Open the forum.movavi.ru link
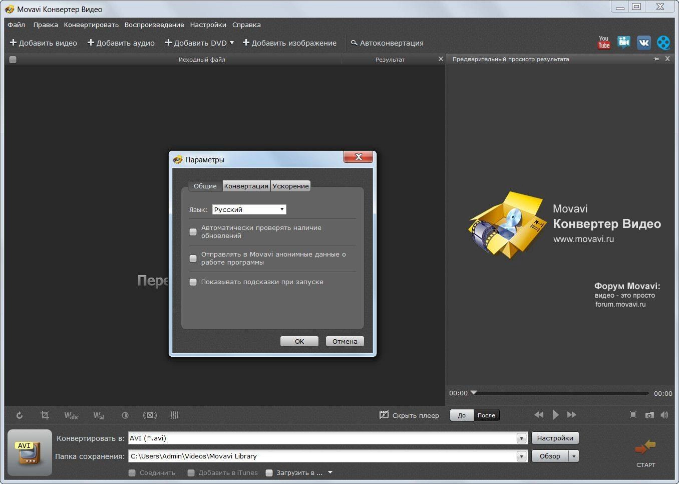Screen dimensions: 679x484 point(620,304)
